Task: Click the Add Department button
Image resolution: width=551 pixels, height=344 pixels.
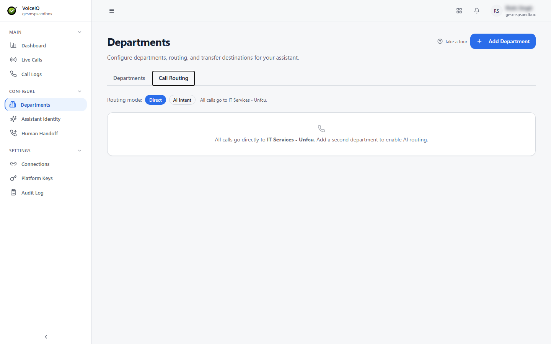Action: (503, 41)
